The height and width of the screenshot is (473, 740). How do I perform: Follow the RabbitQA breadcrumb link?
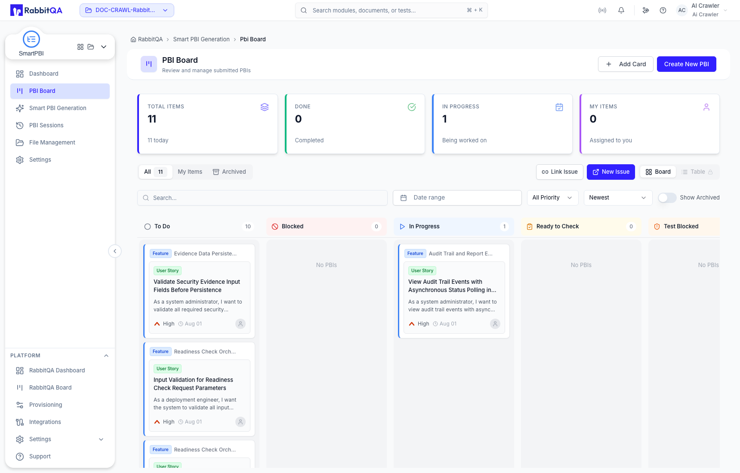pyautogui.click(x=150, y=40)
